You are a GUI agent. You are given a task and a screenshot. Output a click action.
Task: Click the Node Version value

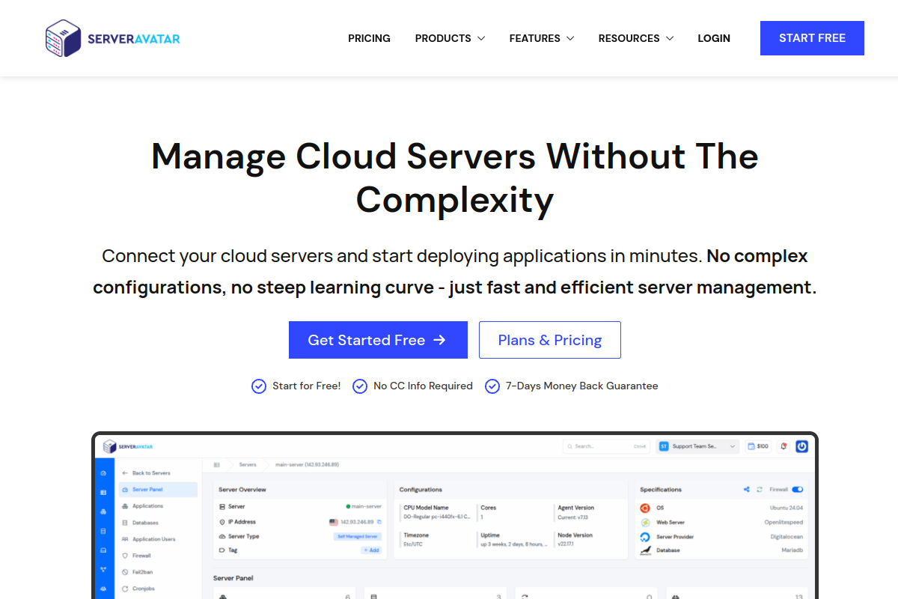(x=566, y=544)
